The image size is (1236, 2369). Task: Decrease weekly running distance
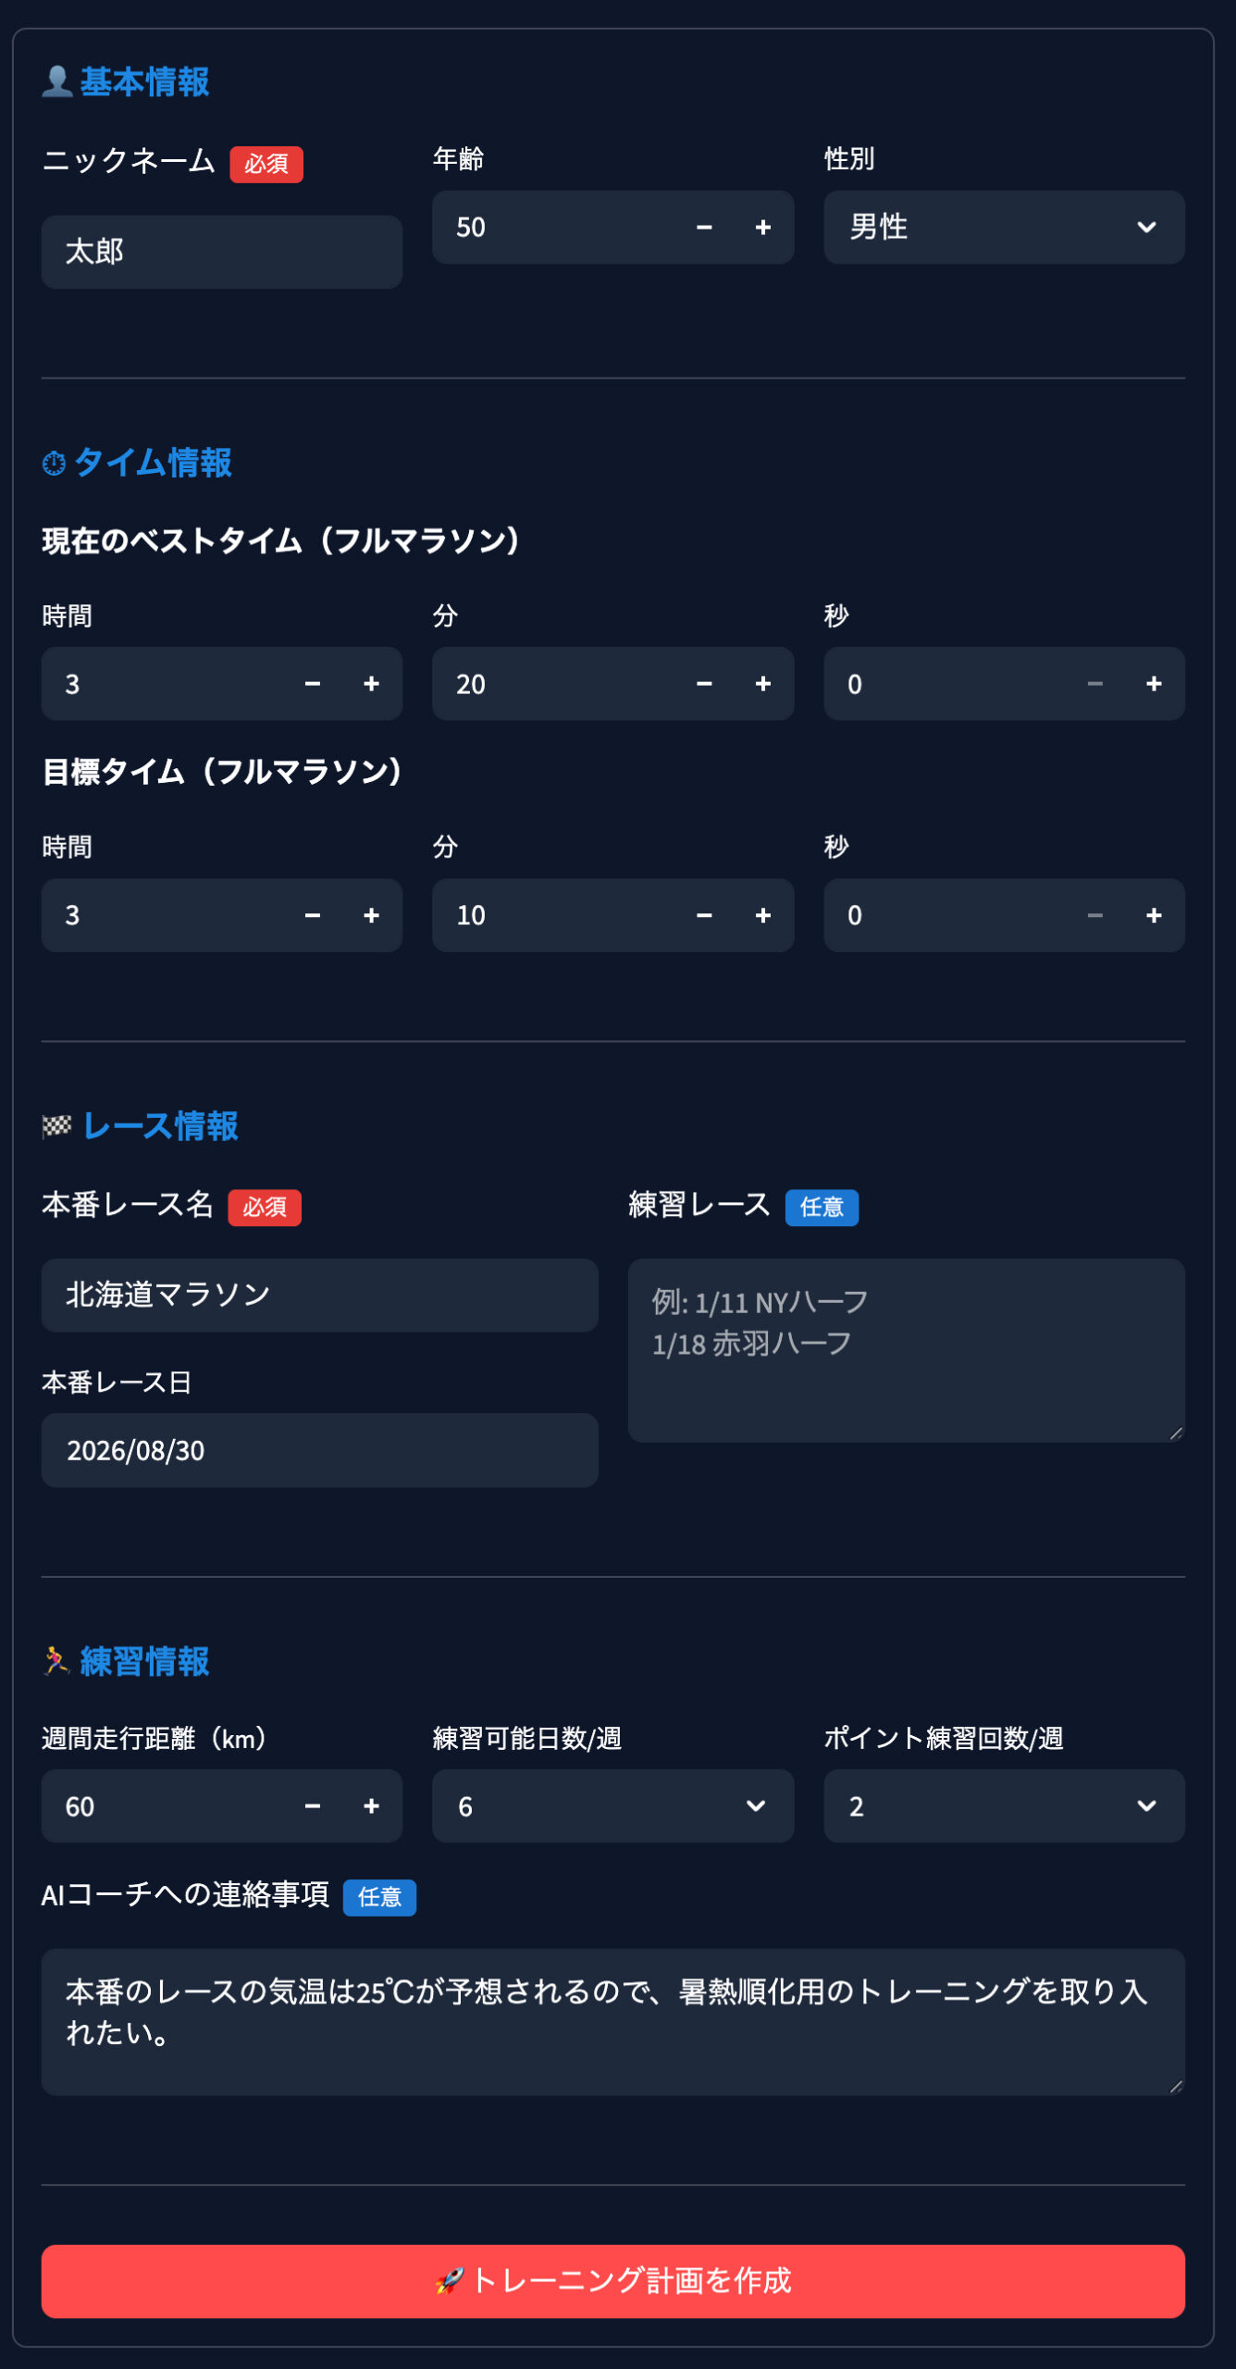pos(313,1805)
